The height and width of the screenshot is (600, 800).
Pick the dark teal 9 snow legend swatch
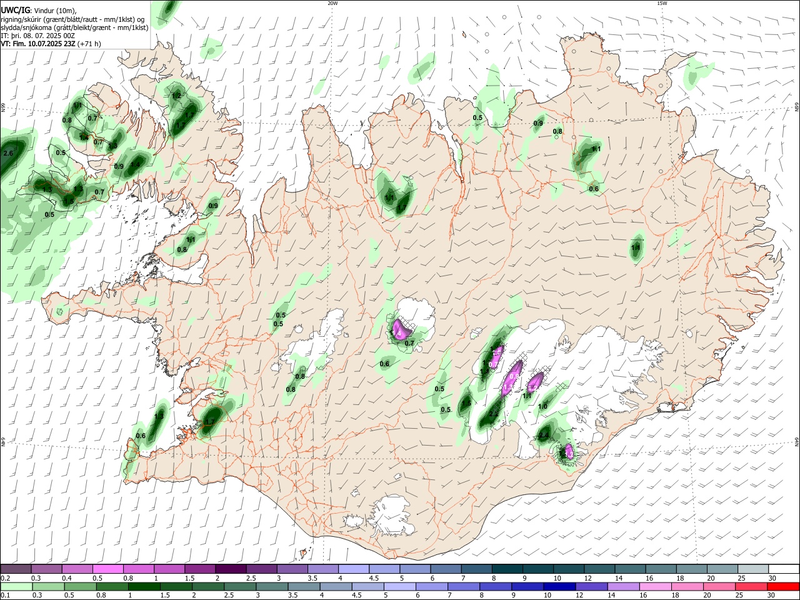pyautogui.click(x=537, y=569)
